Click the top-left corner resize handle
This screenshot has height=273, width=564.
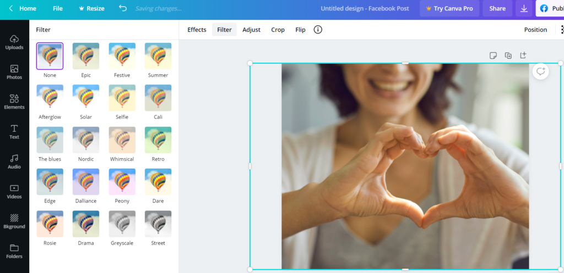pyautogui.click(x=250, y=63)
